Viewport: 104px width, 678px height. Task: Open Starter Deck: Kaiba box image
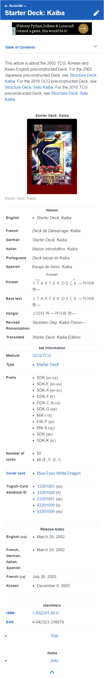point(52,156)
